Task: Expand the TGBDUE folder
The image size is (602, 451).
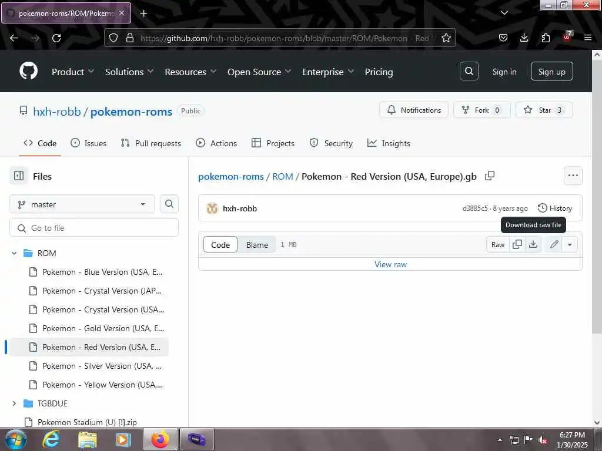Action: pos(14,403)
